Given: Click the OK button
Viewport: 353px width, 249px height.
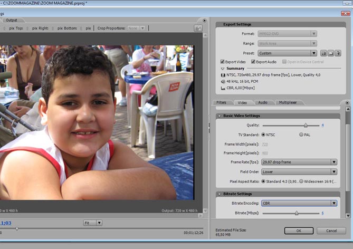Looking at the screenshot, I should click(x=299, y=231).
